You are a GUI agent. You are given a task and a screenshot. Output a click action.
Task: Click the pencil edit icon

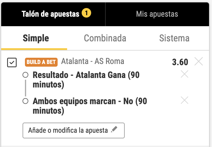(x=114, y=130)
